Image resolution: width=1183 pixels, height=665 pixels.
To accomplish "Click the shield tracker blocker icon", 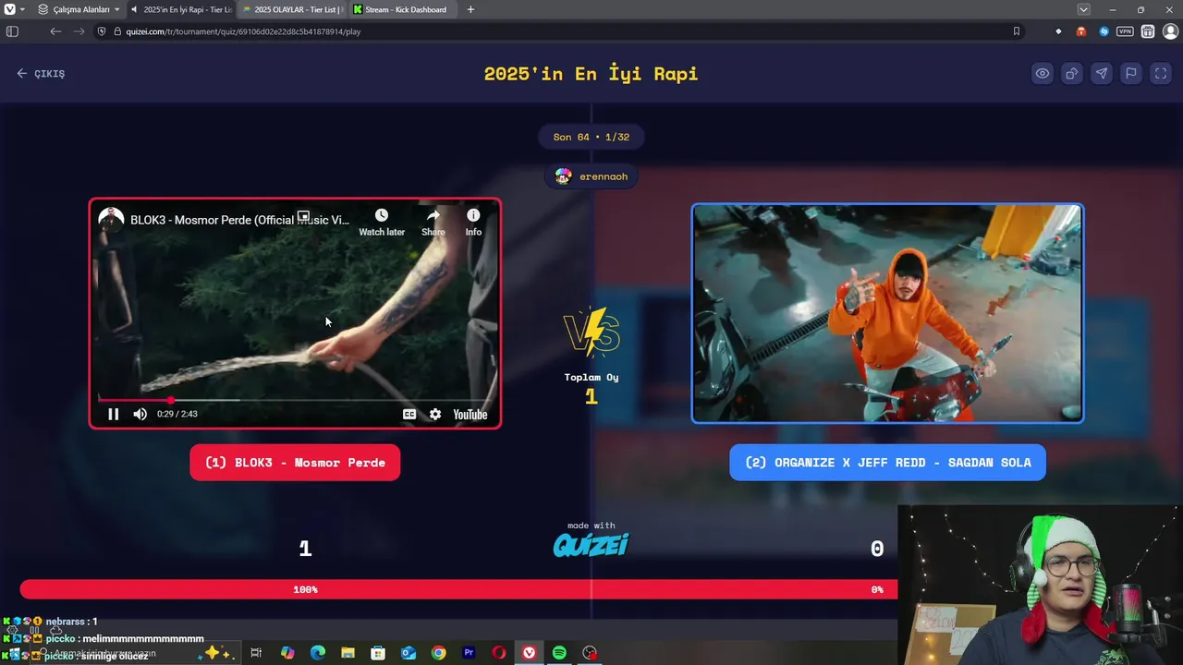I will pos(102,31).
